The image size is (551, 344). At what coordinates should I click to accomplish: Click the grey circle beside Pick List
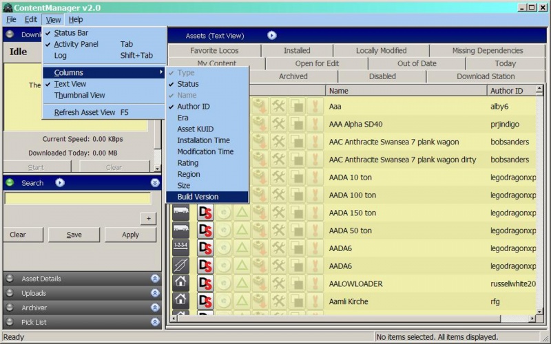(x=10, y=322)
